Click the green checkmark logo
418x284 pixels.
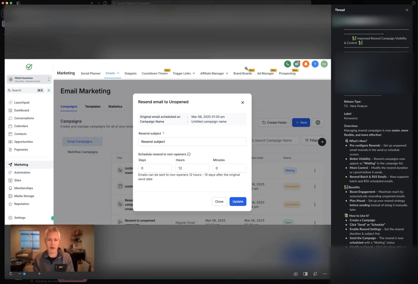(29, 67)
